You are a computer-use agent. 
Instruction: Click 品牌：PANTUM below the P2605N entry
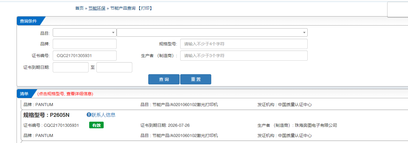(38, 135)
